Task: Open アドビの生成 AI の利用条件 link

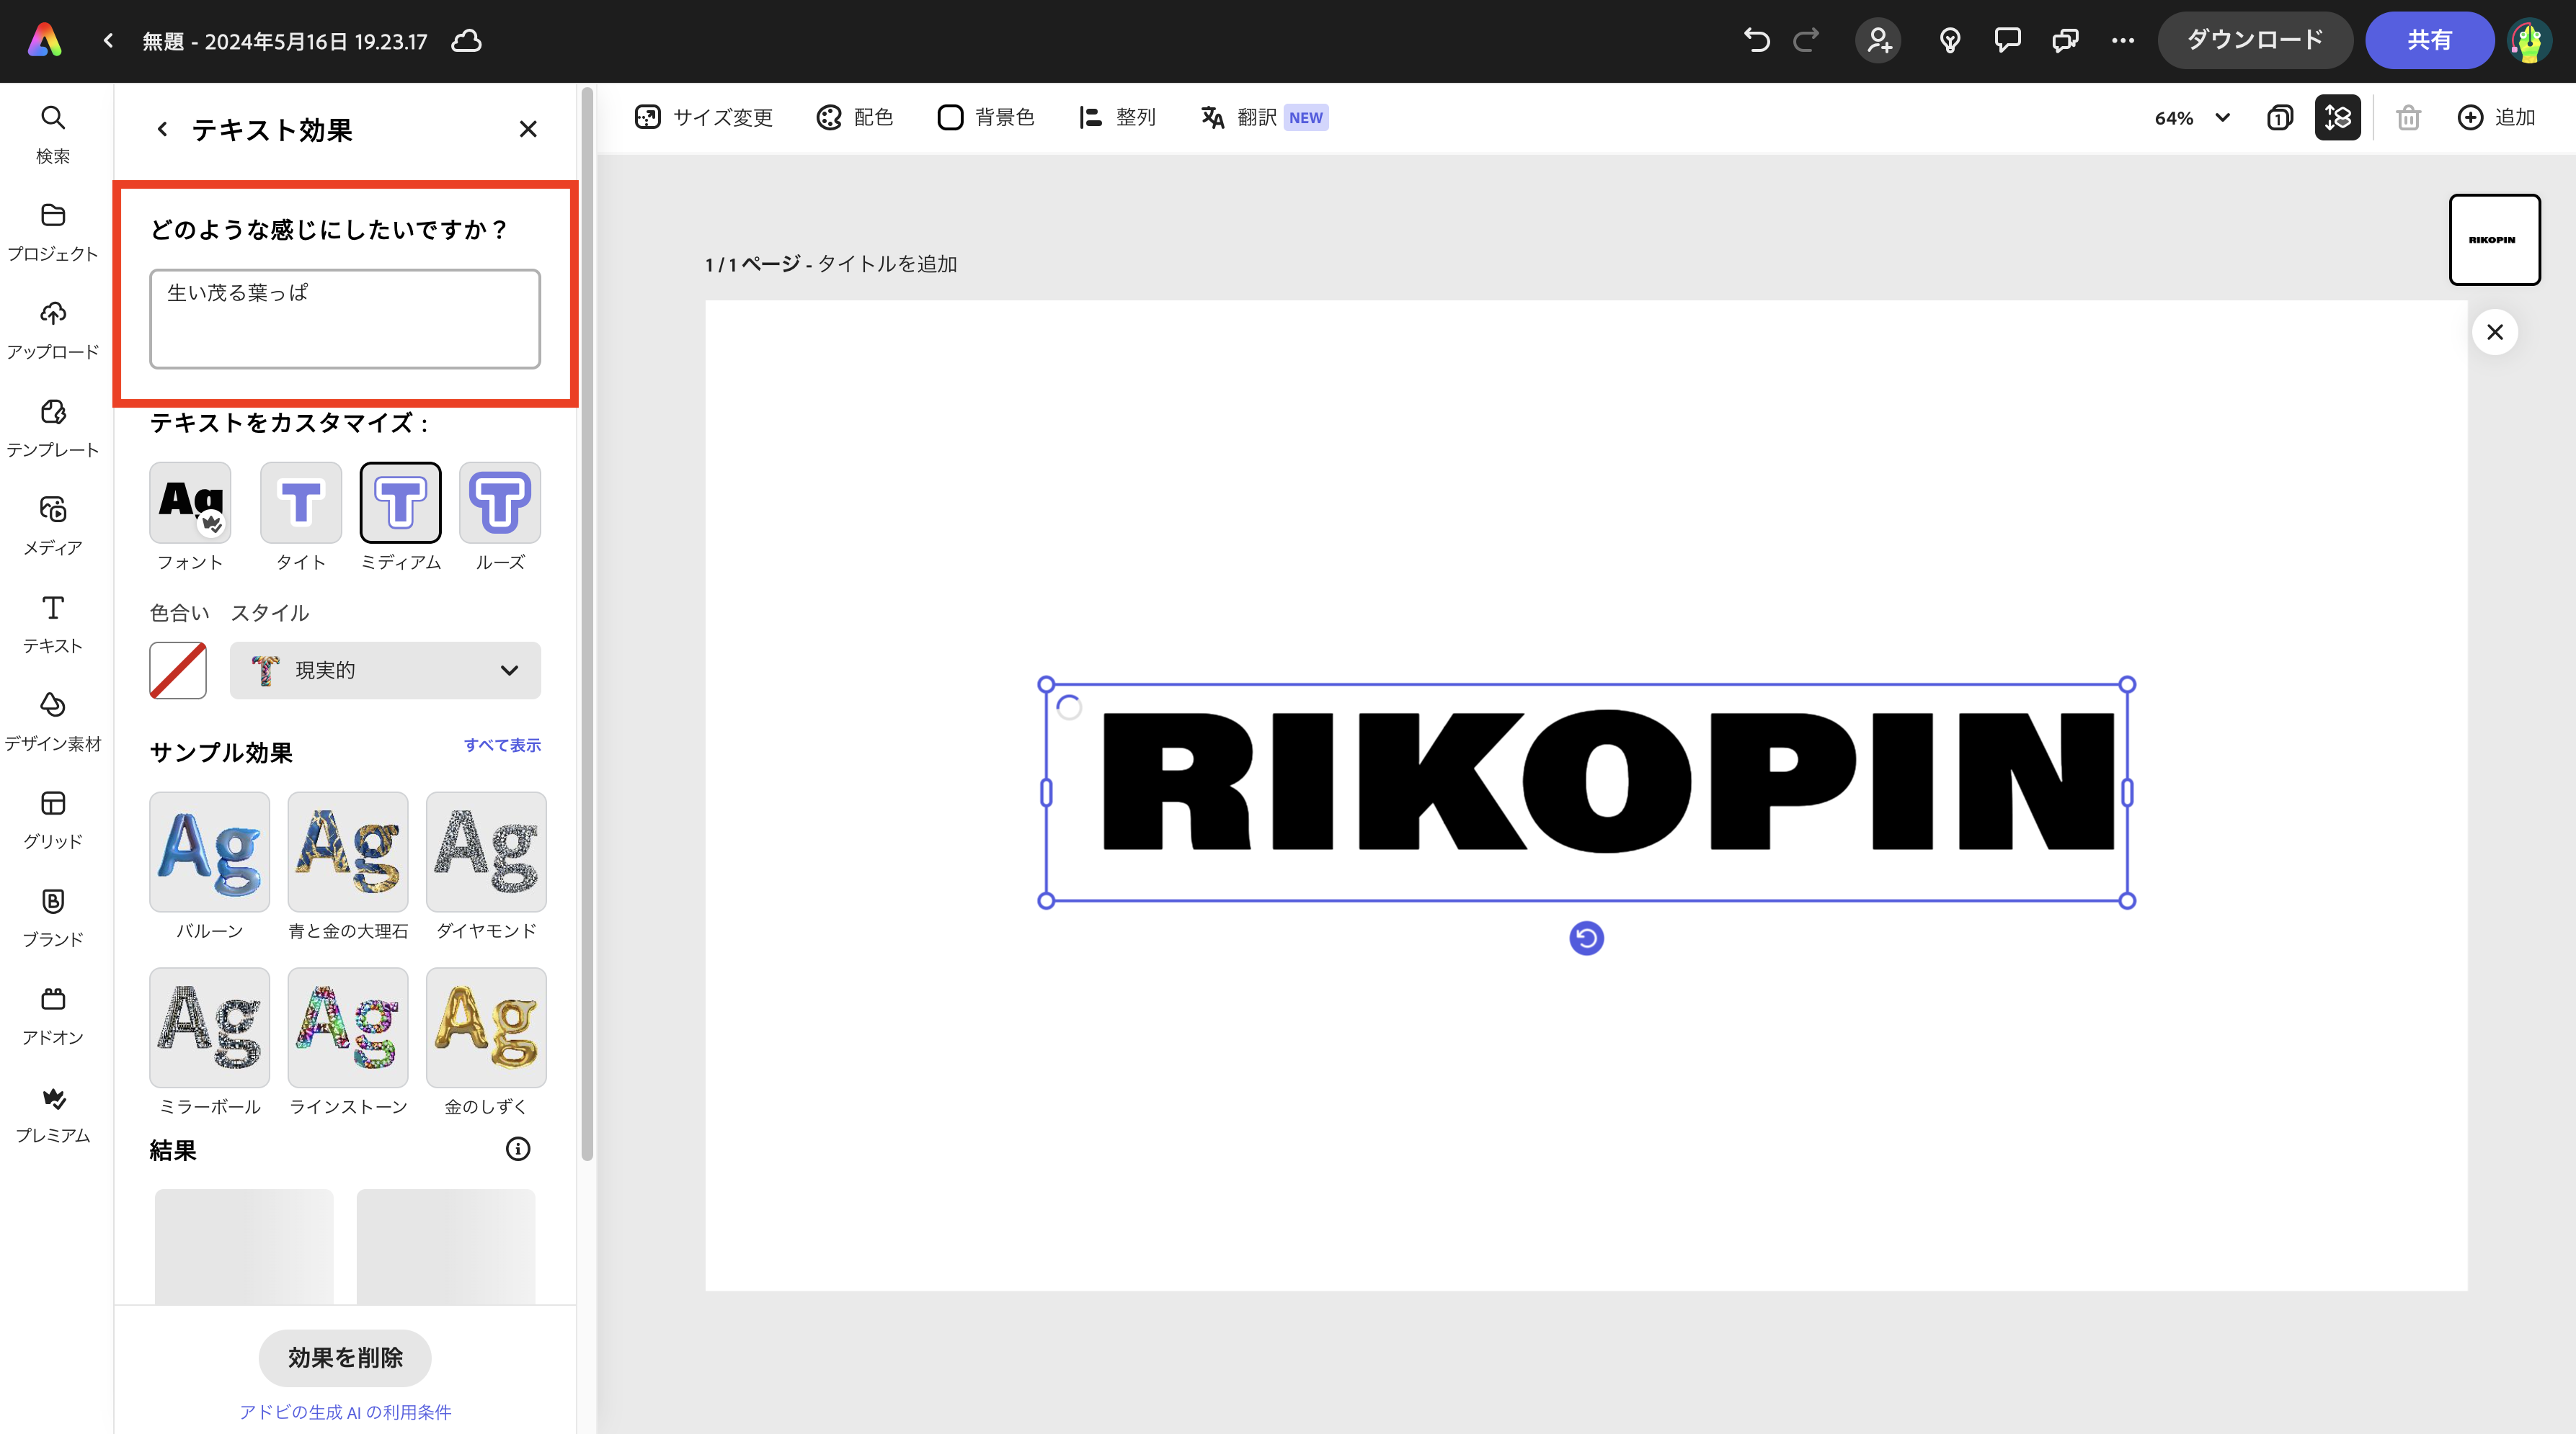Action: point(345,1412)
